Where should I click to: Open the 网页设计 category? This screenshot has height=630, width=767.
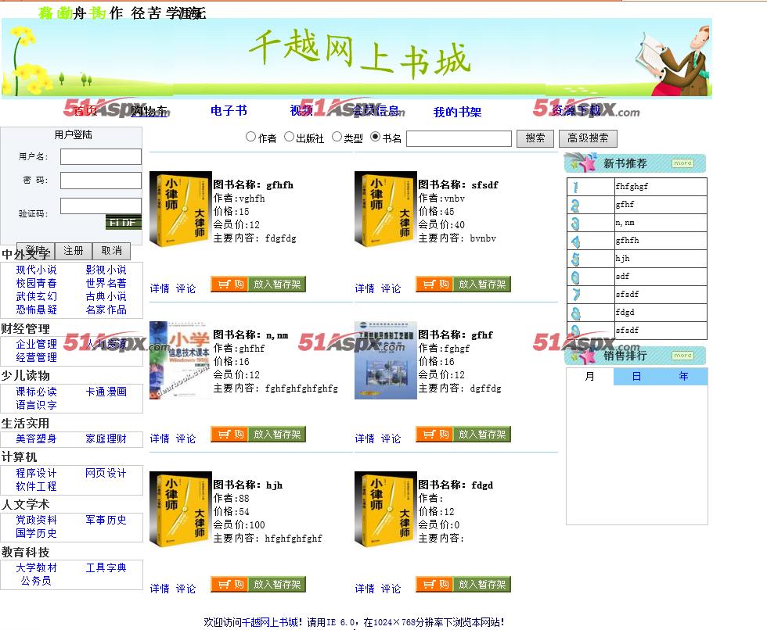click(x=106, y=473)
